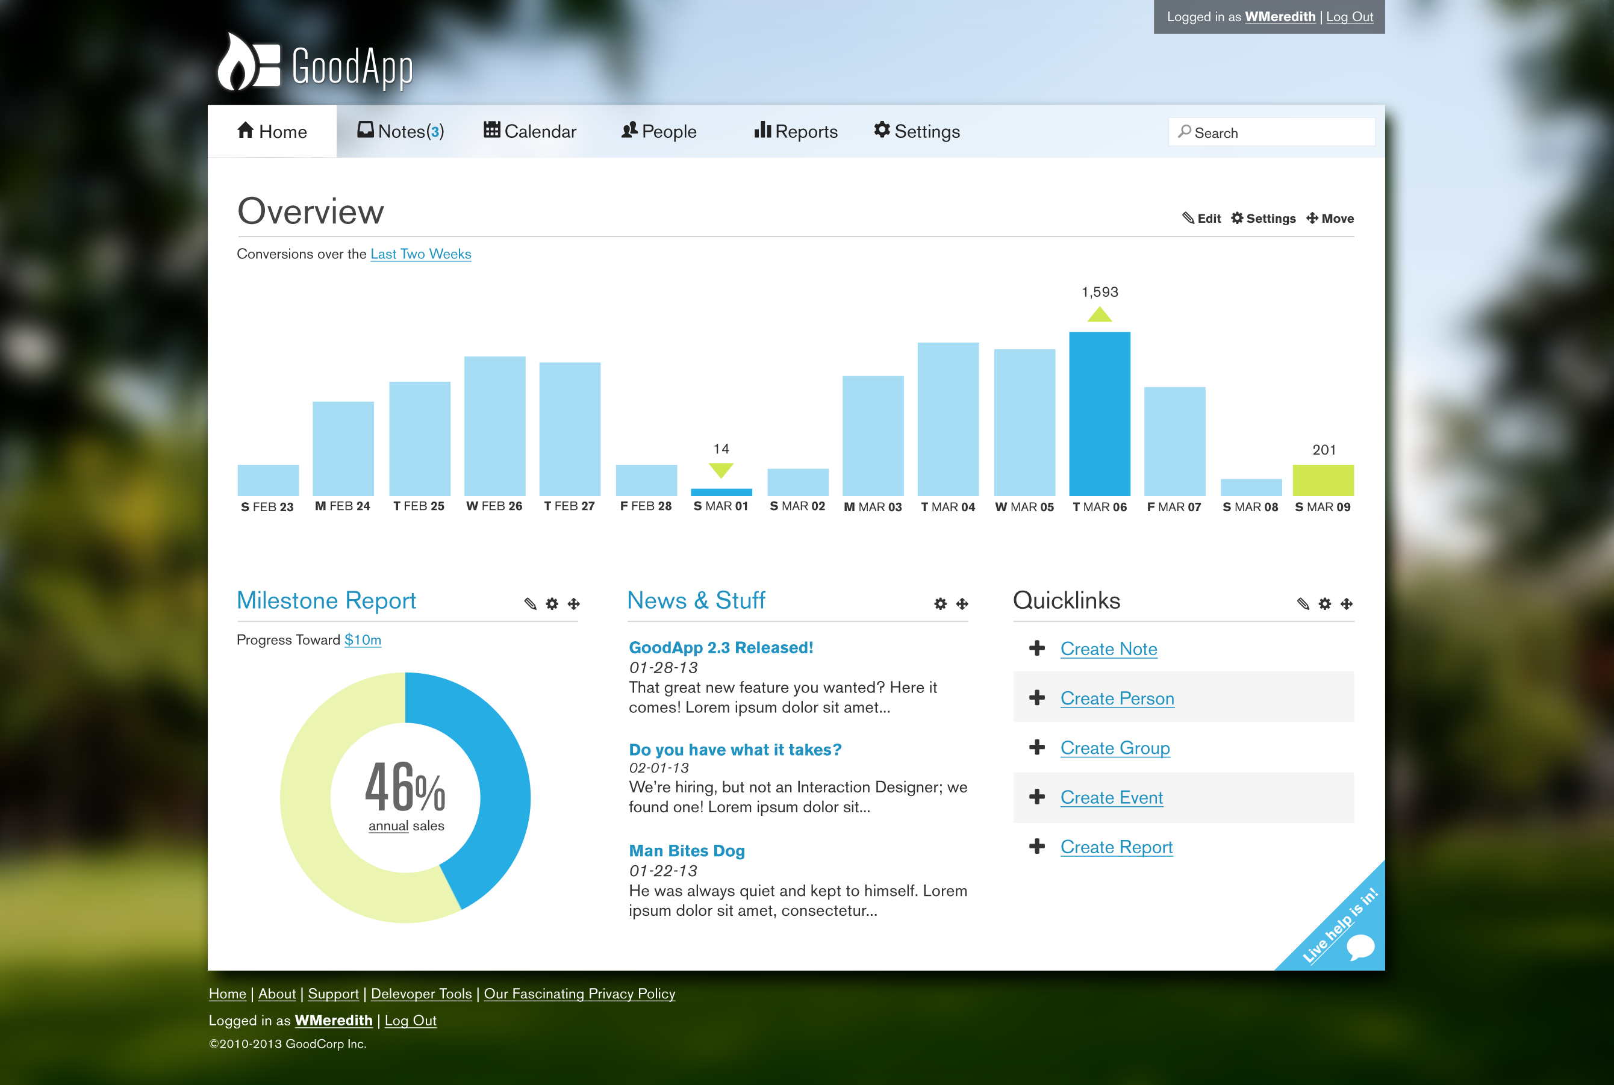This screenshot has width=1614, height=1085.
Task: Switch to the Calendar tab
Action: pyautogui.click(x=529, y=131)
